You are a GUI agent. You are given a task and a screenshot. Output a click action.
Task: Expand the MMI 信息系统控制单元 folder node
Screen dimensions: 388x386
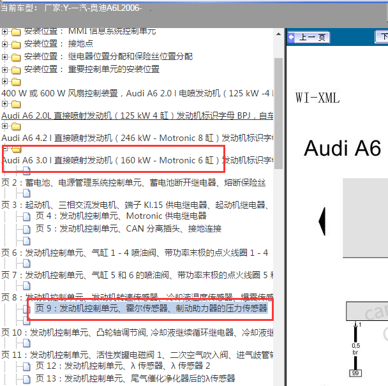(x=4, y=31)
